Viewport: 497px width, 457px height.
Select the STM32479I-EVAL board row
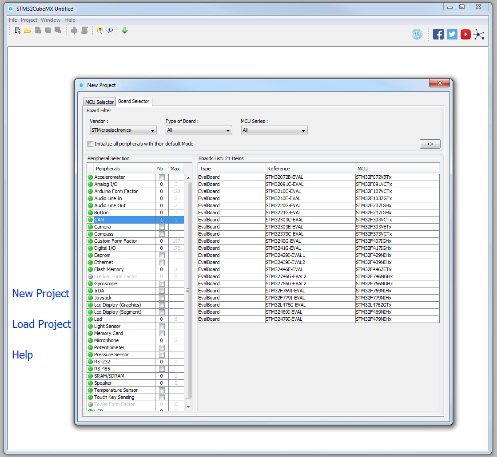point(318,319)
